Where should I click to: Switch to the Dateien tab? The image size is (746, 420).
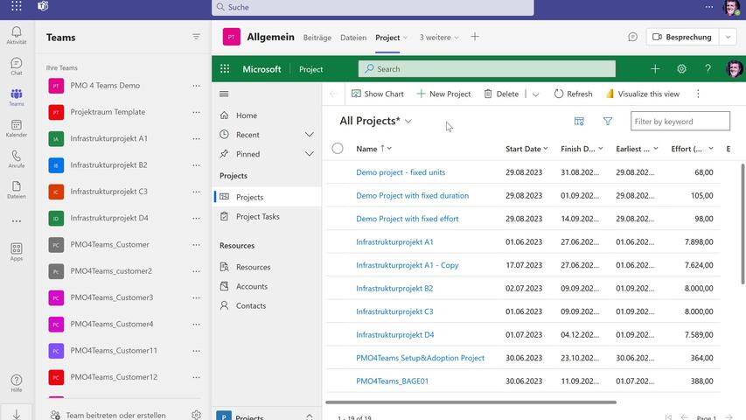point(353,38)
